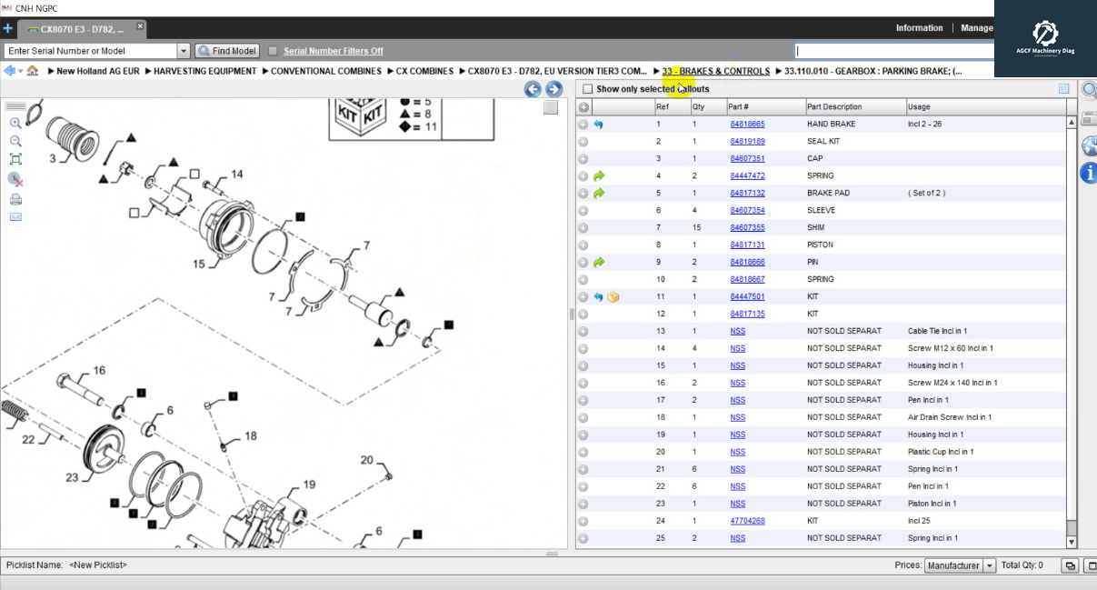Viewport: 1097px width, 590px height.
Task: Open the blue info icon in right sidebar
Action: (x=1088, y=173)
